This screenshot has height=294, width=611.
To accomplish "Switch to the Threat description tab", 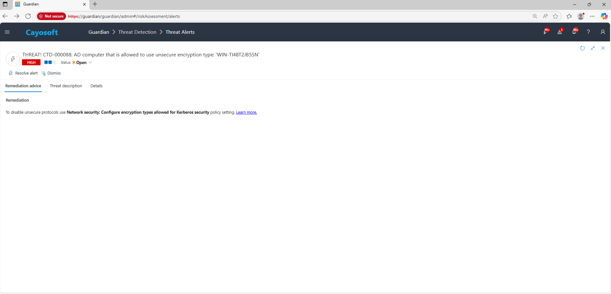I will pos(66,86).
